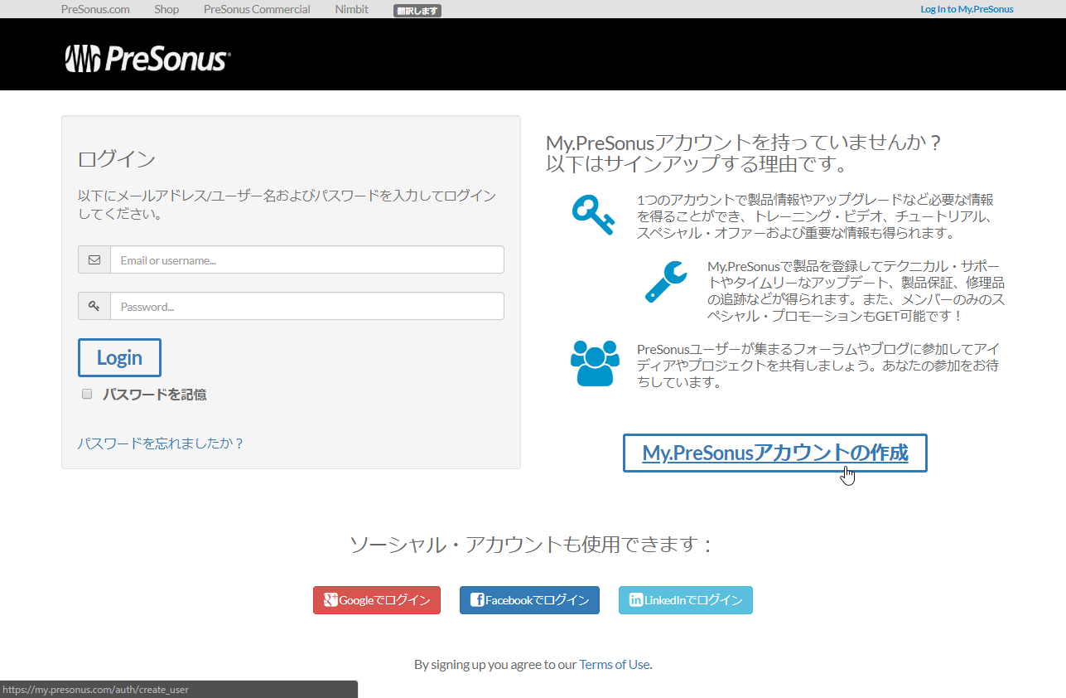Click the Facebook f icon on blue button
Viewport: 1066px width, 698px height.
[477, 600]
